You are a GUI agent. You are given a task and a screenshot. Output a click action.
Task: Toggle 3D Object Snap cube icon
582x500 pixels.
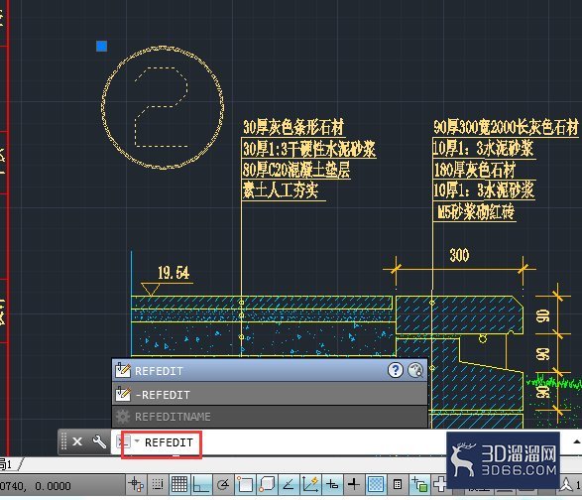[267, 484]
